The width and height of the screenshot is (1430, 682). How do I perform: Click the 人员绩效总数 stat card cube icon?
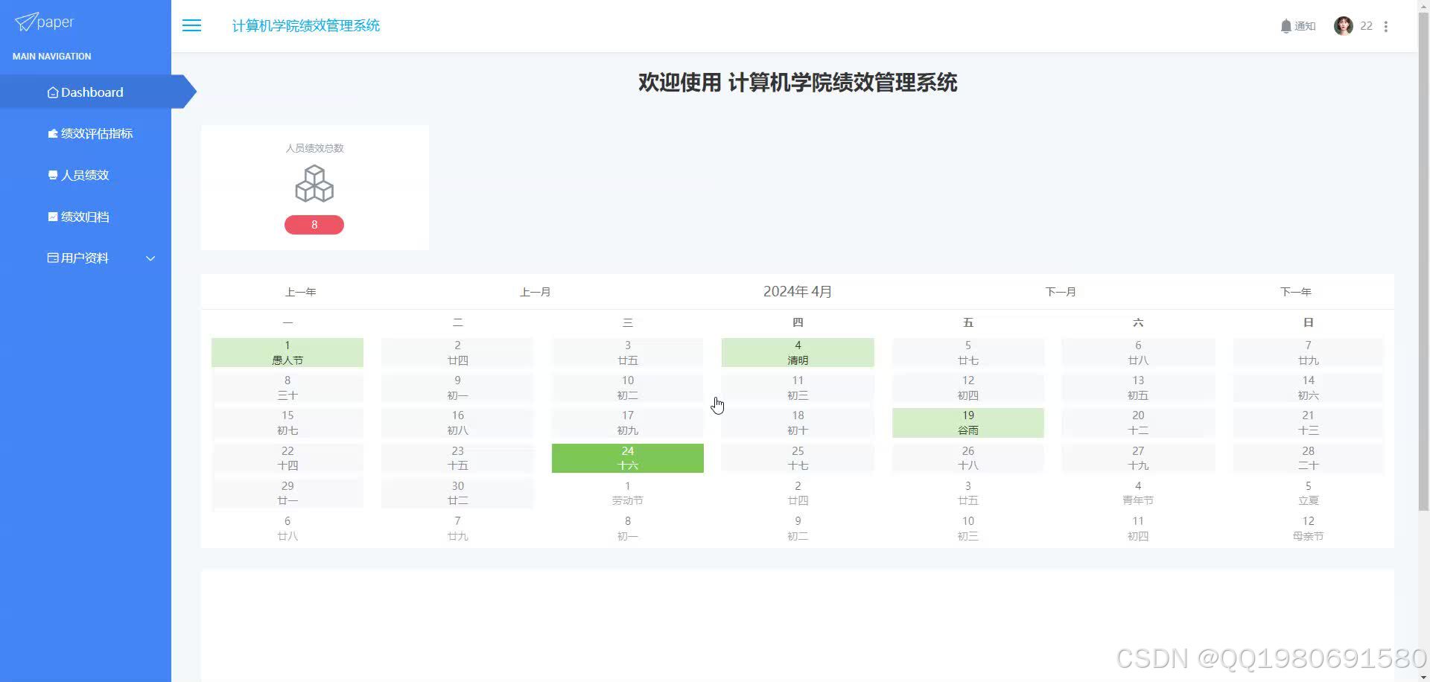(x=314, y=183)
